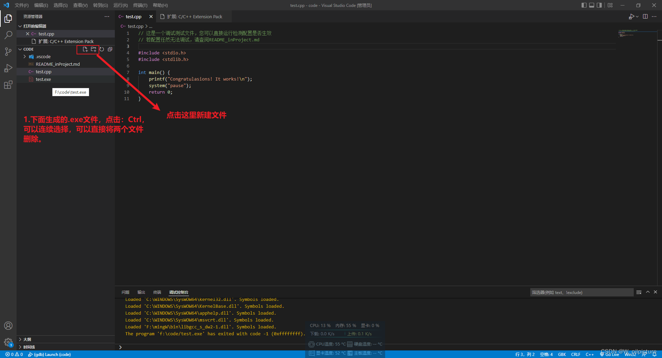This screenshot has width=662, height=358.
Task: Open the 查看(V) menu
Action: 80,5
